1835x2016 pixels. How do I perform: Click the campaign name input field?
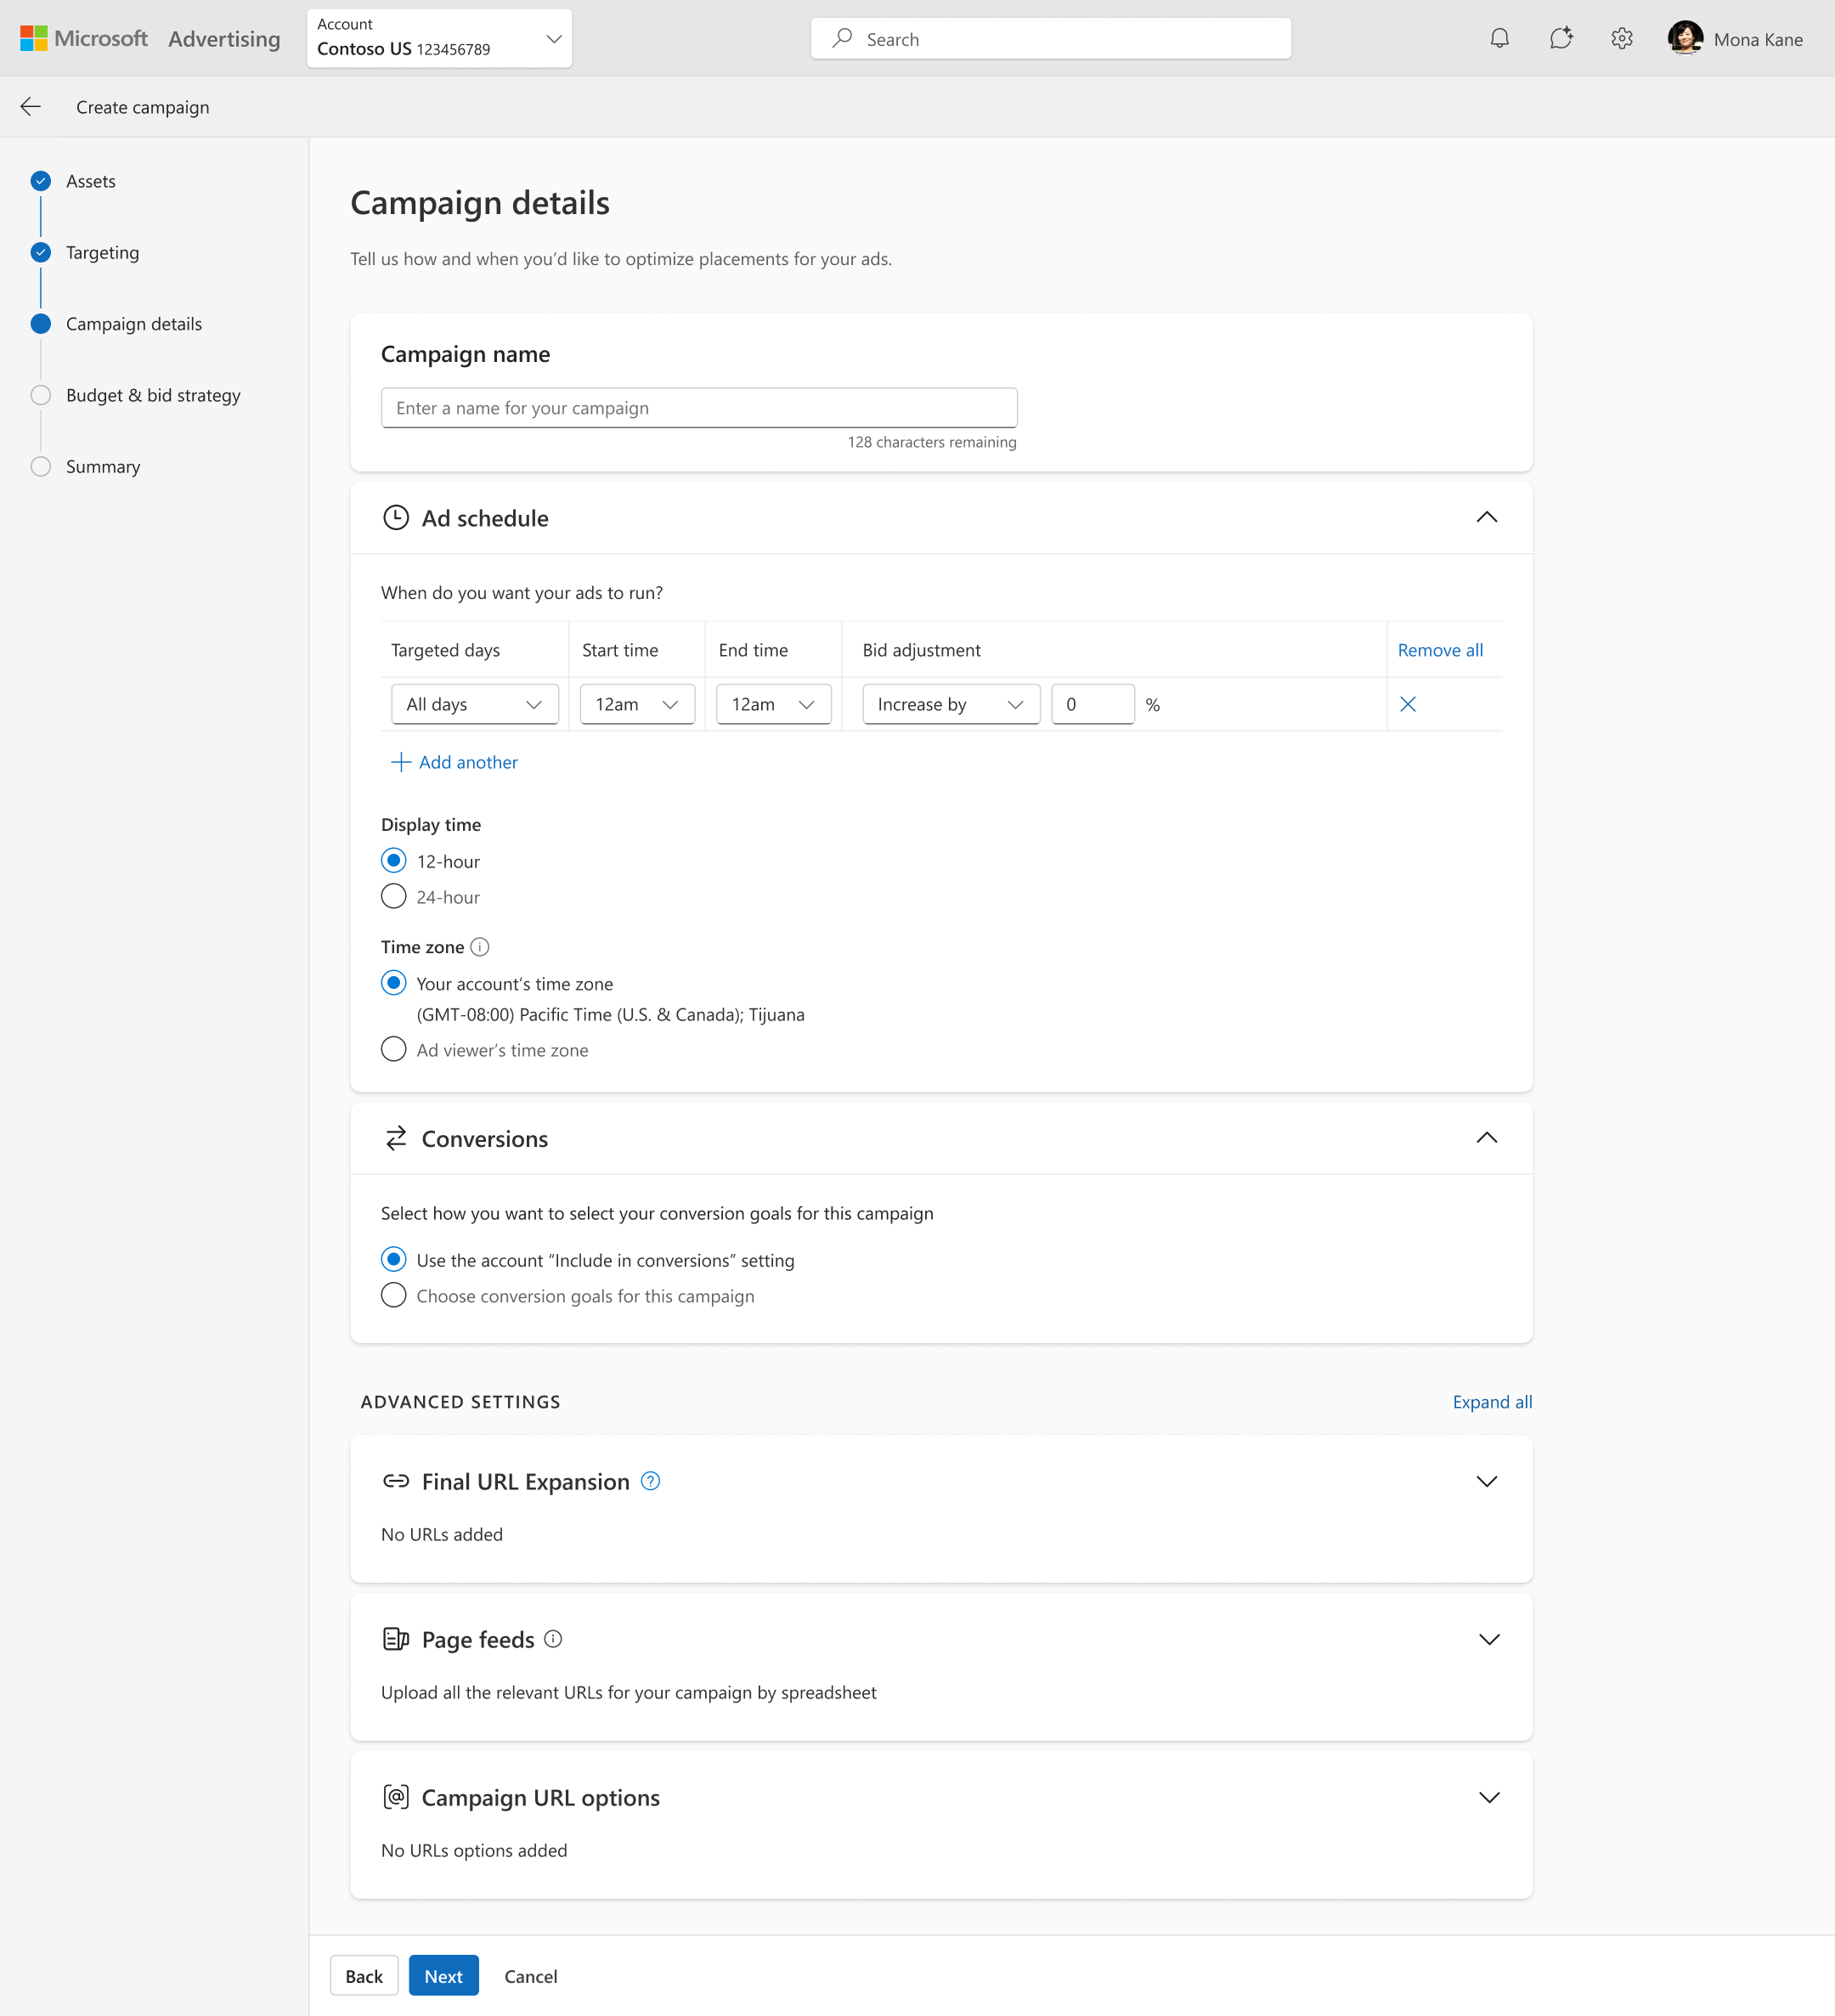(699, 408)
